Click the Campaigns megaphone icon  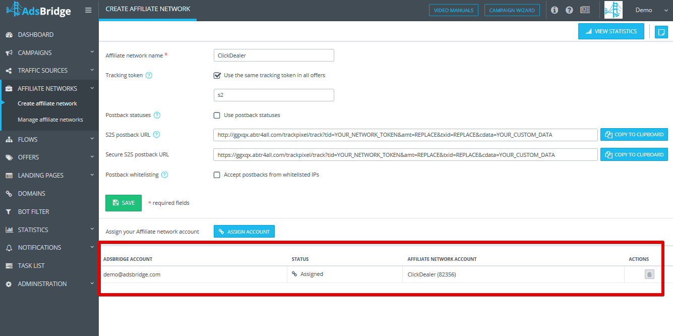[9, 53]
